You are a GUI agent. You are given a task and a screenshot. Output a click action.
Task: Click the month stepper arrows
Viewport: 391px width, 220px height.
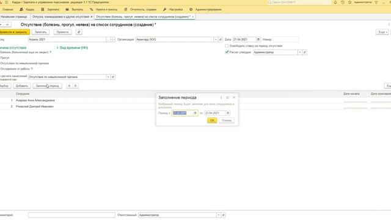click(113, 39)
